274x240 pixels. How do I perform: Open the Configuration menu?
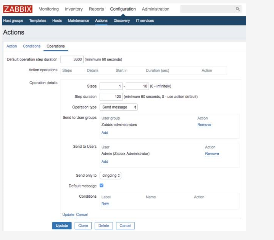[123, 9]
